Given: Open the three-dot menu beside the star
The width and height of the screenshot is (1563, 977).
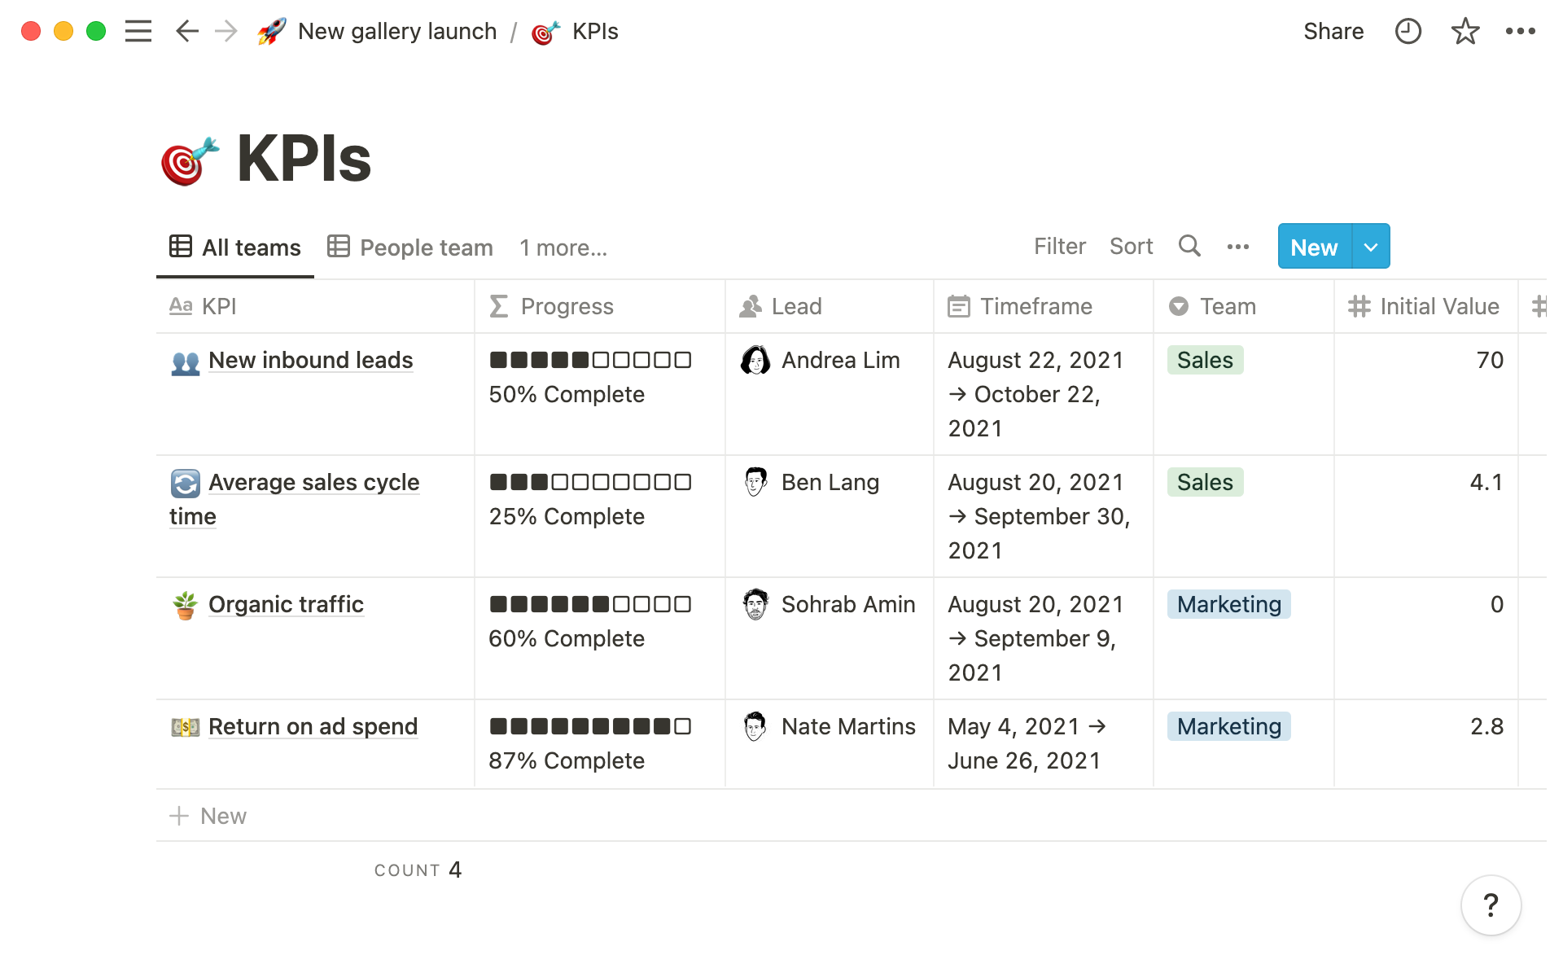Looking at the screenshot, I should point(1521,31).
